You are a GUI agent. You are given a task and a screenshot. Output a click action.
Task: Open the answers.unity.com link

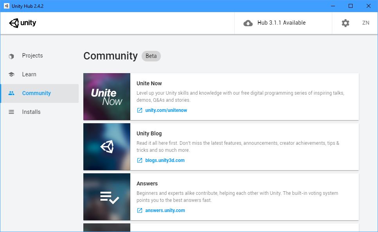[165, 210]
